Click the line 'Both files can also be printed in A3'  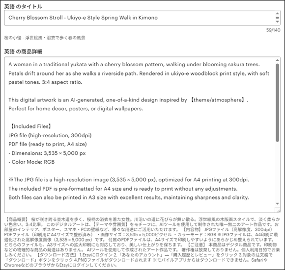129,197
